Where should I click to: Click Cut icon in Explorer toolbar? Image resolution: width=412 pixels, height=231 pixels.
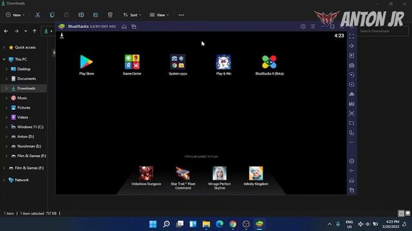(37, 15)
